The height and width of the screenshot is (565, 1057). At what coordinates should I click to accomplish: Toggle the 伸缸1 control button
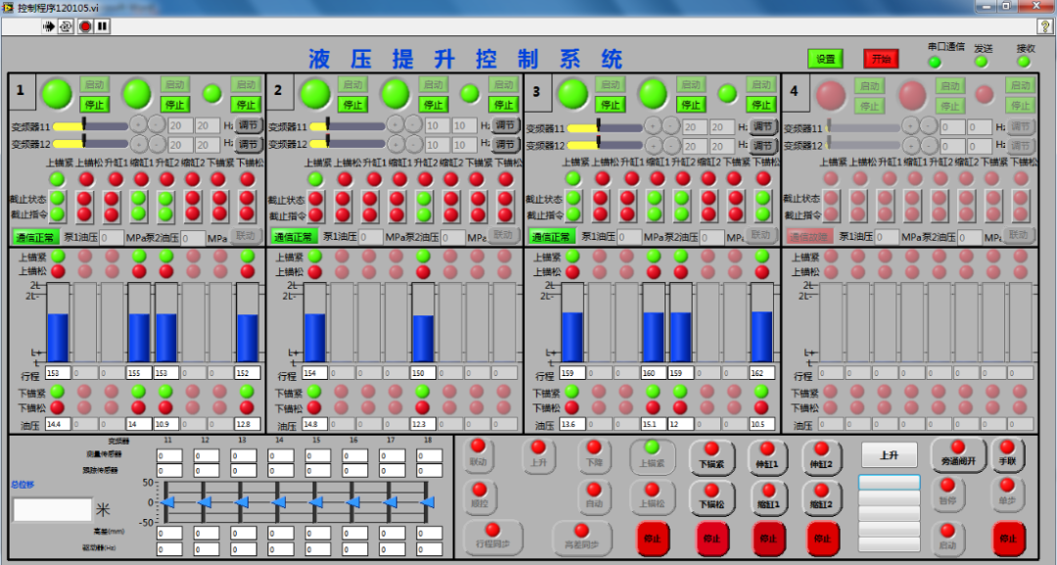767,455
